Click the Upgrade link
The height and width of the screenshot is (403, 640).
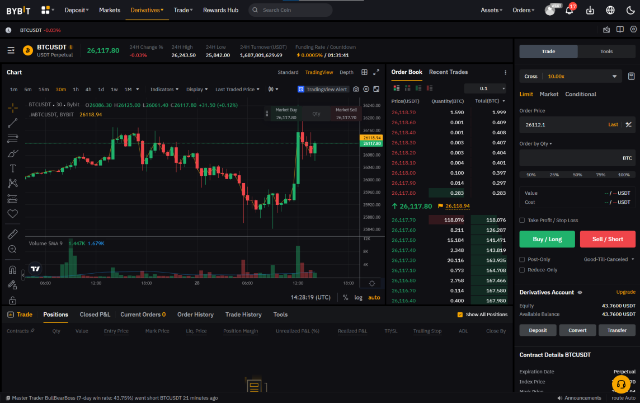pyautogui.click(x=625, y=292)
